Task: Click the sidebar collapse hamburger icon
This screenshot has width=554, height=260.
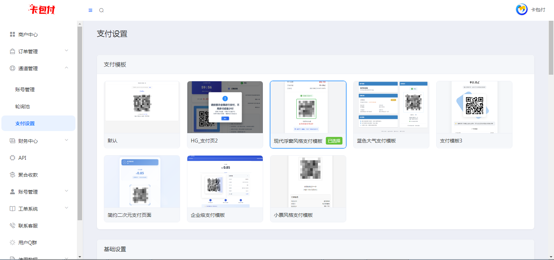Action: tap(90, 10)
